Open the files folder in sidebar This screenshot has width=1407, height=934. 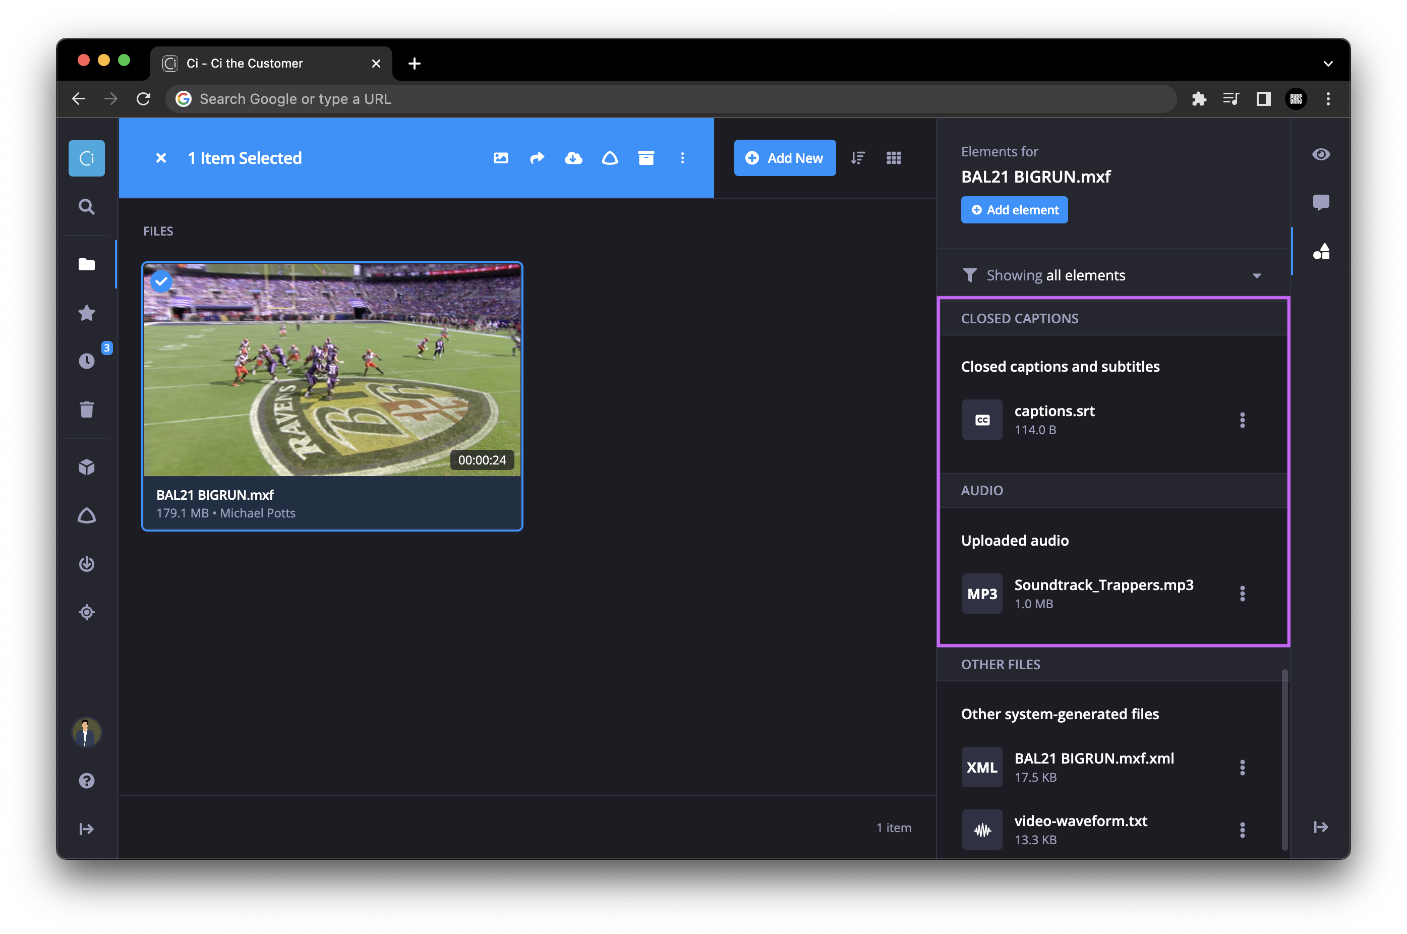pyautogui.click(x=86, y=264)
